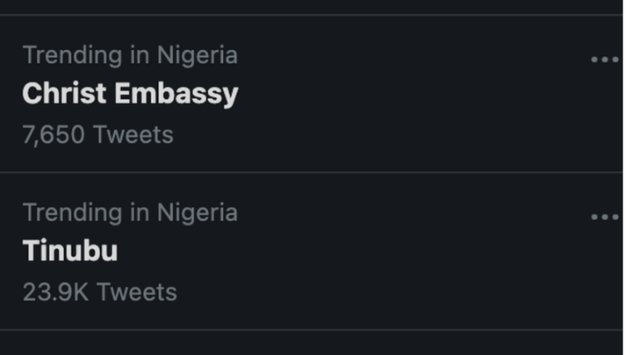The image size is (632, 355).
Task: Tap the bold Tinubu heading
Action: click(70, 252)
